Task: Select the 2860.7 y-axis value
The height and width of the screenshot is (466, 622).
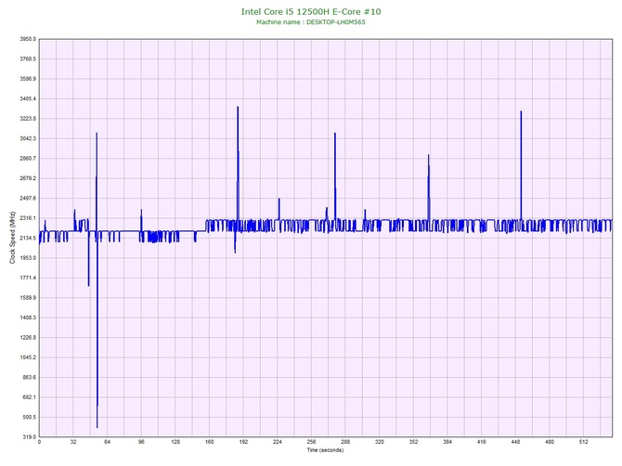Action: click(28, 158)
